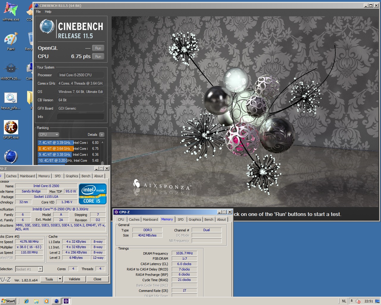Click the CAS# Latency value 6.0 clocks
Image resolution: width=381 pixels, height=305 pixels.
click(x=184, y=264)
